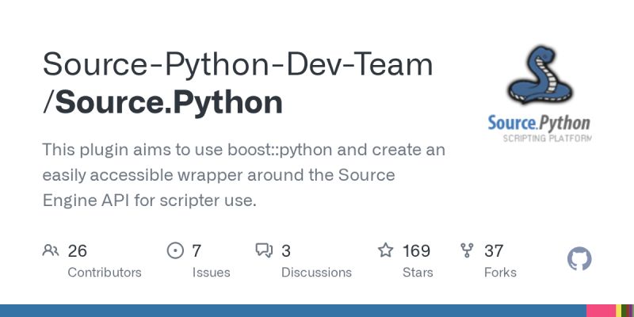
Task: Click the '26' contributors count
Action: coord(77,251)
